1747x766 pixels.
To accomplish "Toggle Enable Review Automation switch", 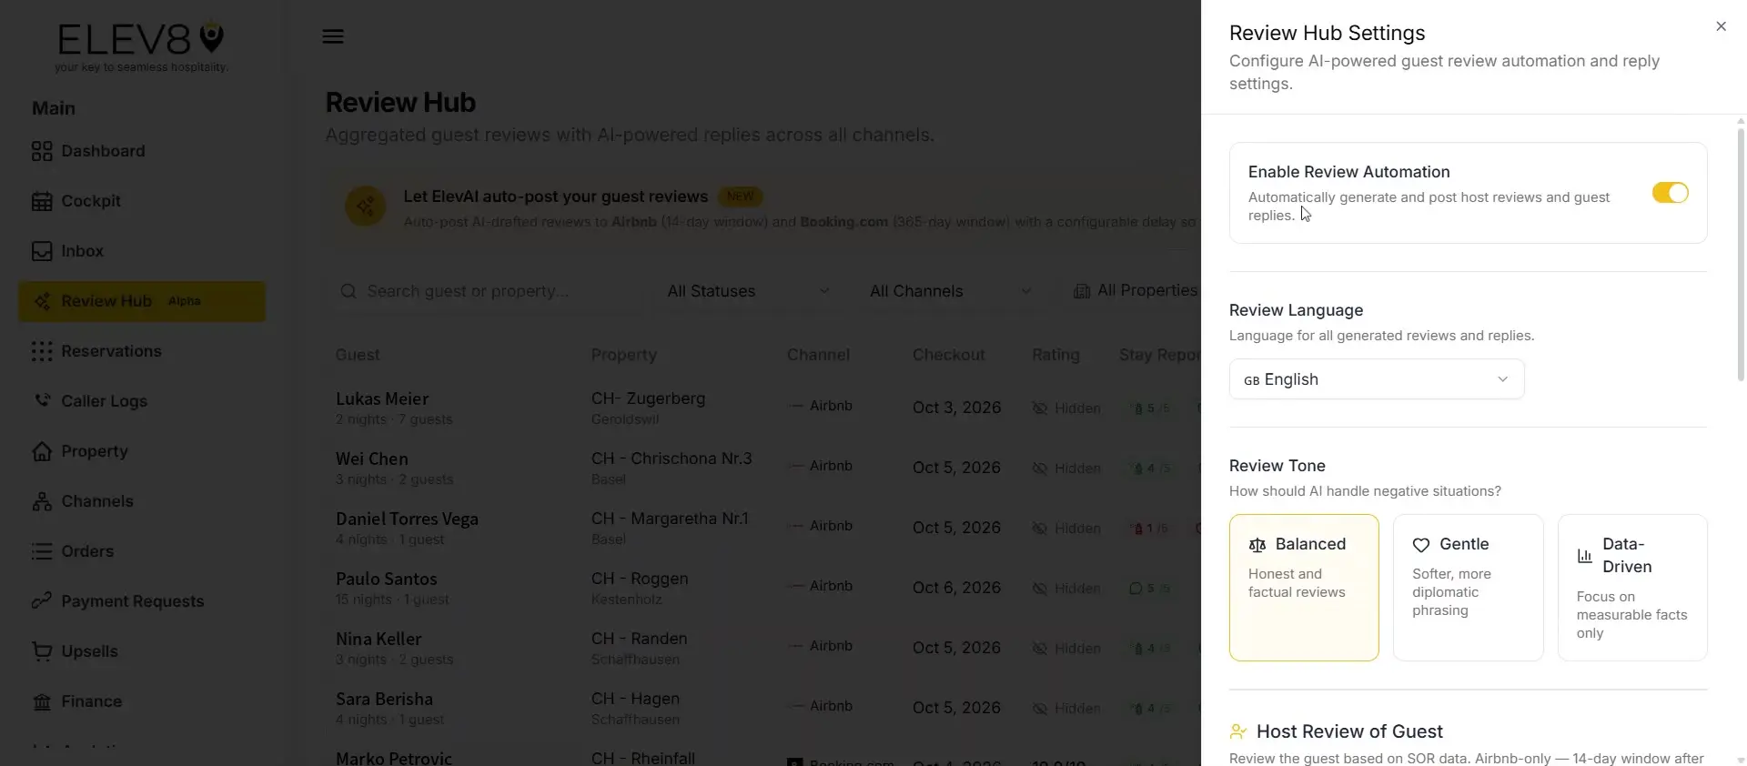I will pyautogui.click(x=1670, y=193).
